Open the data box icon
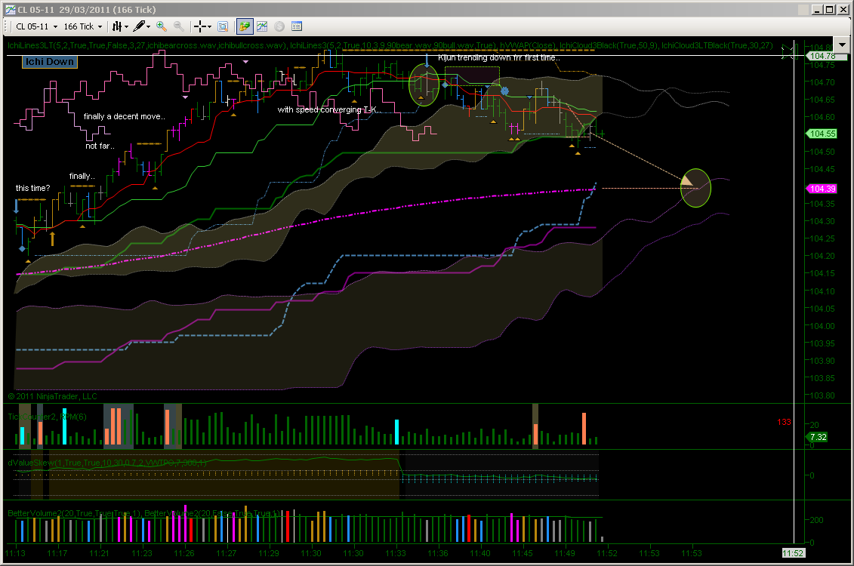Viewport: 854px width, 566px height. click(x=223, y=26)
